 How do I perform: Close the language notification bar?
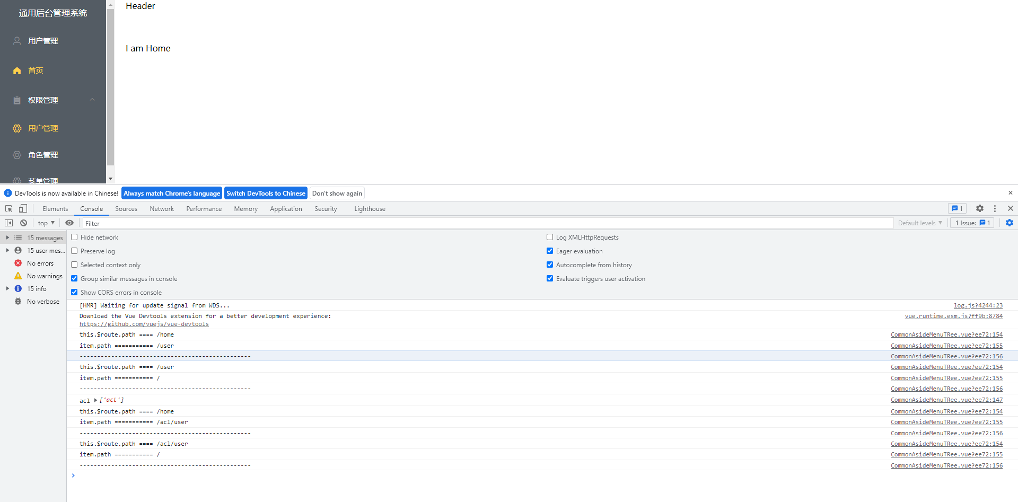[1010, 193]
